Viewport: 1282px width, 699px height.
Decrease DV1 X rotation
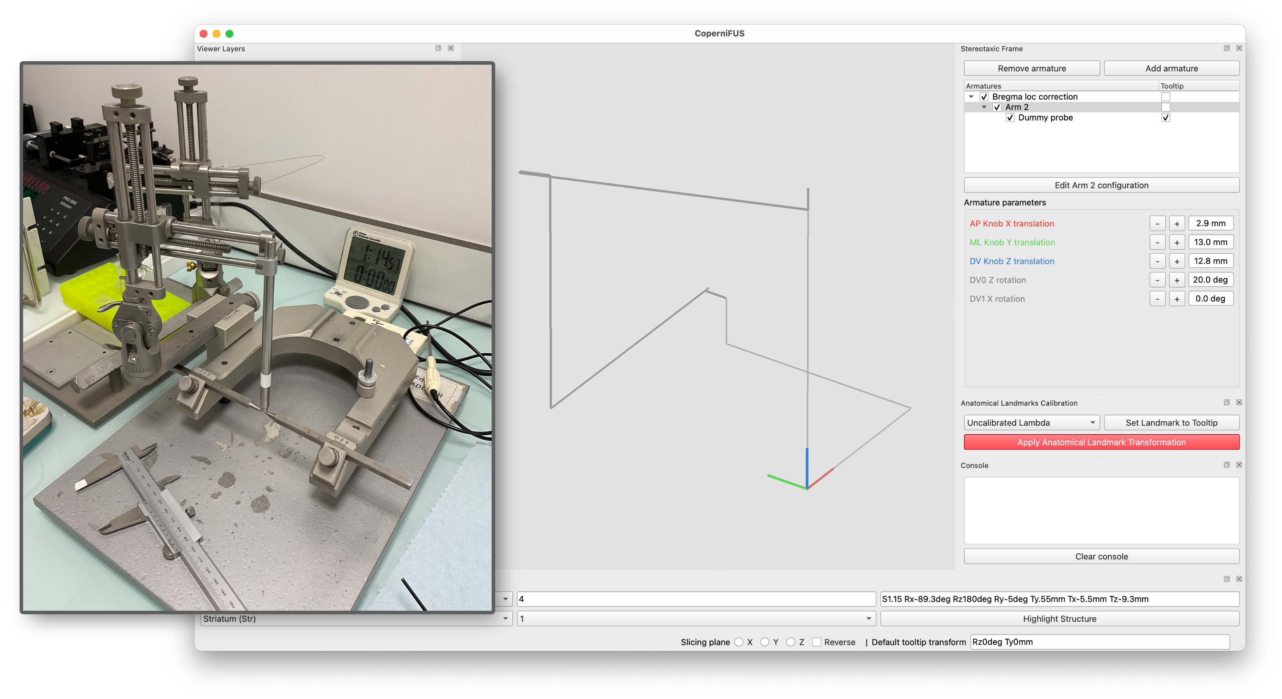1158,299
